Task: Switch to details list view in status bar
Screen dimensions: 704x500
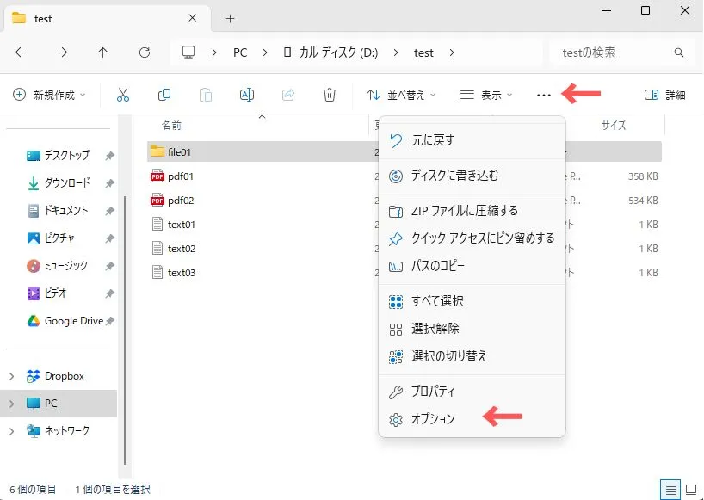Action: coord(669,489)
